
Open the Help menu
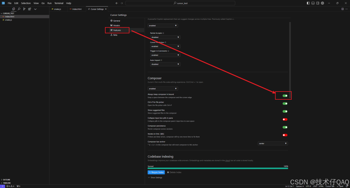click(68, 3)
